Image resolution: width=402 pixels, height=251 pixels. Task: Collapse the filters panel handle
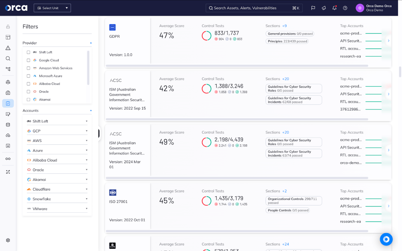click(99, 133)
